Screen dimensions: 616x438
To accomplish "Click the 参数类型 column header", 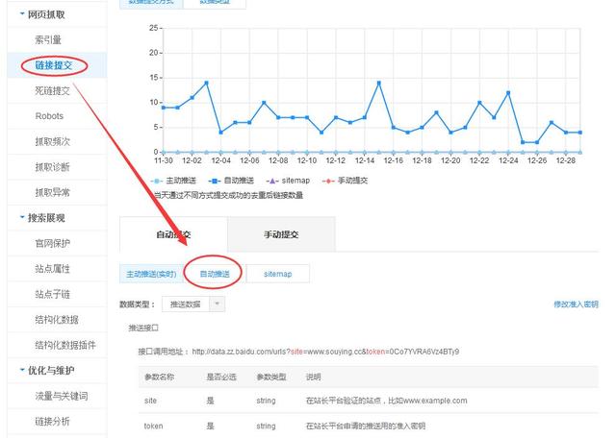I will pyautogui.click(x=271, y=377).
